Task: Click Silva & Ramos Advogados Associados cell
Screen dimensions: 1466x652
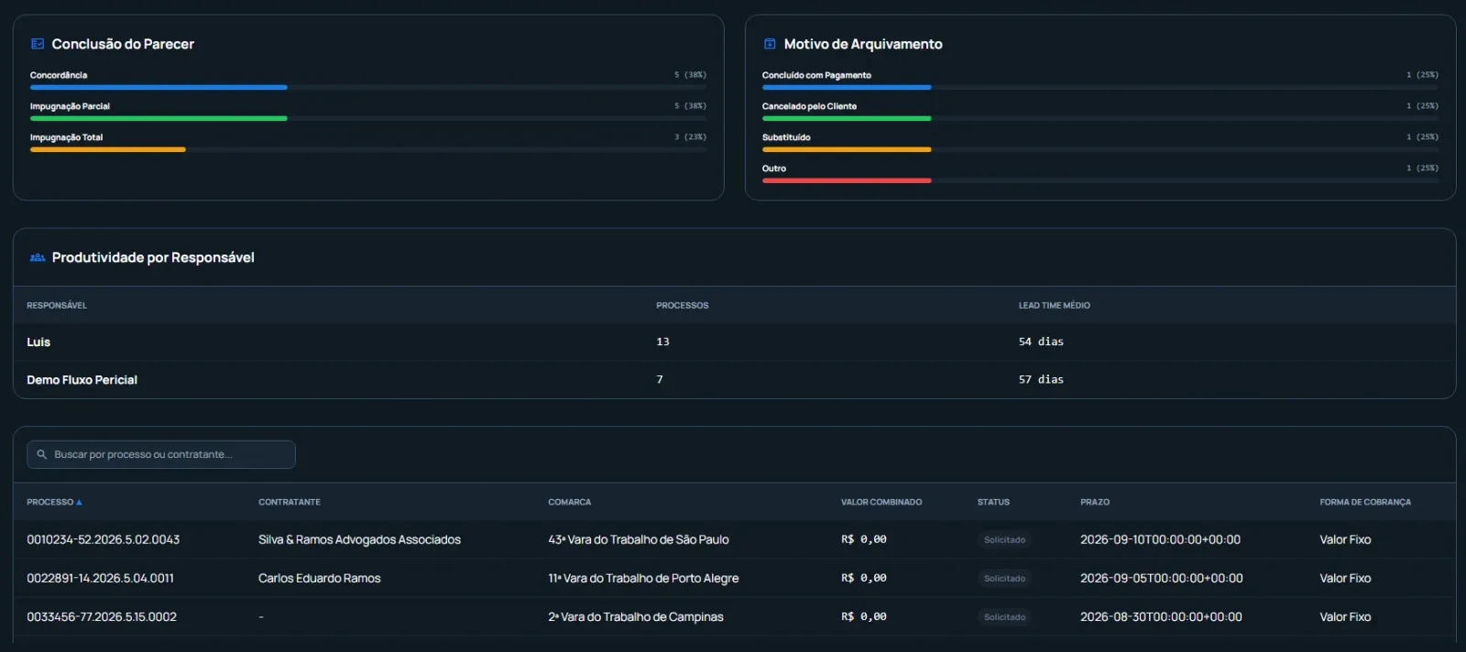Action: 359,539
